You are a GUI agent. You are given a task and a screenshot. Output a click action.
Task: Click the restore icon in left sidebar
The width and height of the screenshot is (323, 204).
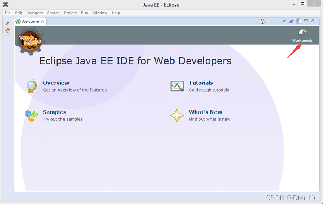click(x=7, y=24)
